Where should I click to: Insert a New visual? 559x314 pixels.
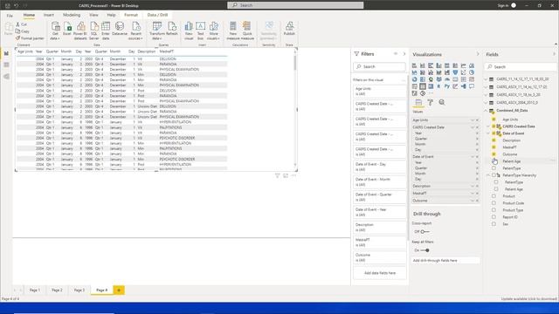(x=189, y=31)
